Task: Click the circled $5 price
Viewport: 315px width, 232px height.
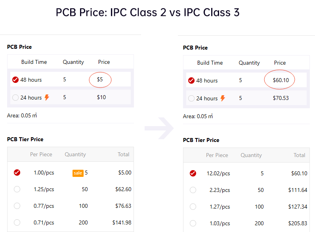Action: click(100, 80)
